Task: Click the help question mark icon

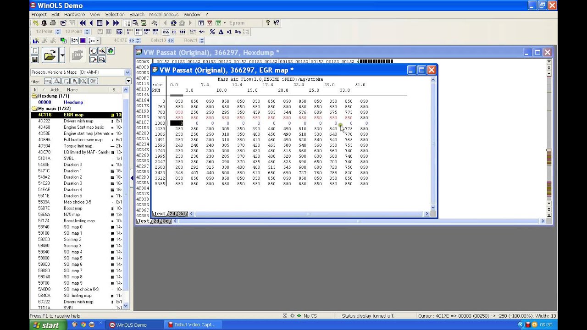Action: coord(267,23)
